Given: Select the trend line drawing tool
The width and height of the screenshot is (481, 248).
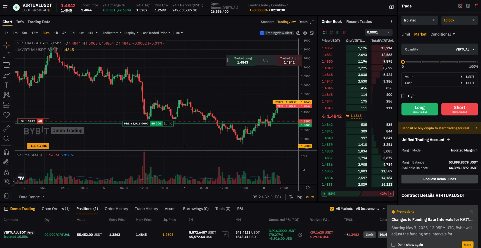Looking at the screenshot, I should 7,55.
